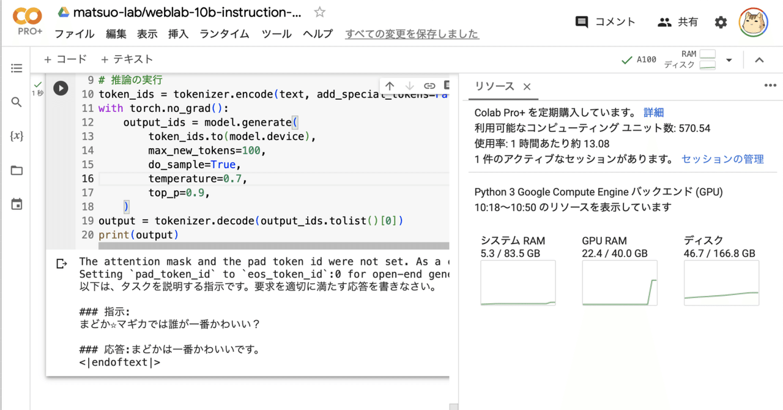This screenshot has width=783, height=410.
Task: Move the cell up with arrow icon
Action: (x=390, y=86)
